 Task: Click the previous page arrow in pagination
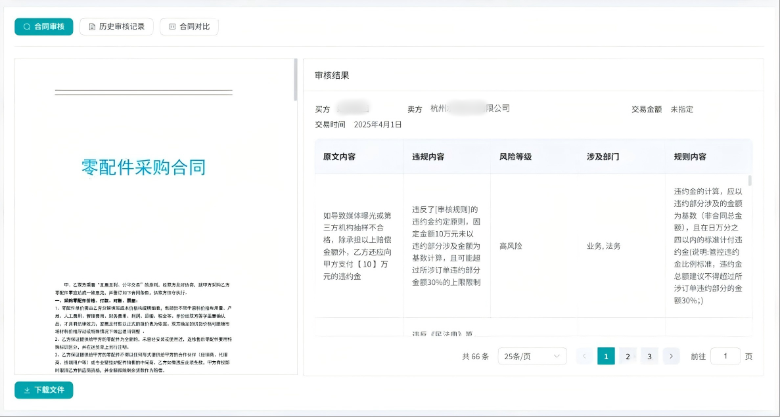(x=584, y=355)
